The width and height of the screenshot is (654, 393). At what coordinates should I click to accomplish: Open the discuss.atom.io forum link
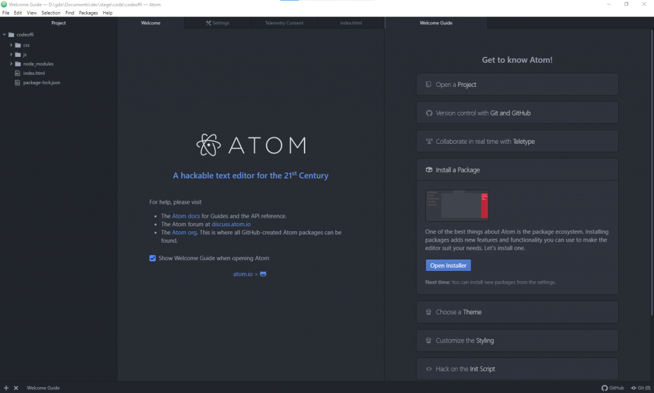[231, 224]
